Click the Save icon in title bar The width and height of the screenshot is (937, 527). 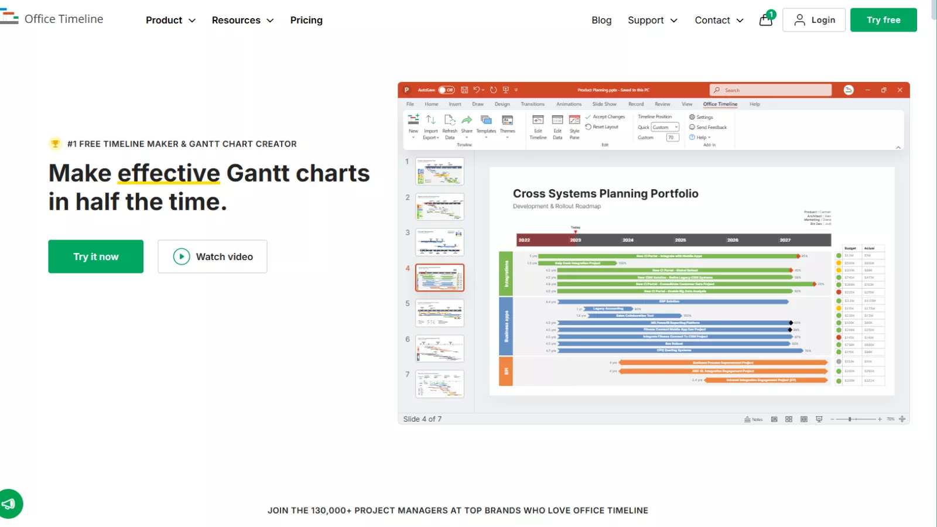pyautogui.click(x=464, y=90)
